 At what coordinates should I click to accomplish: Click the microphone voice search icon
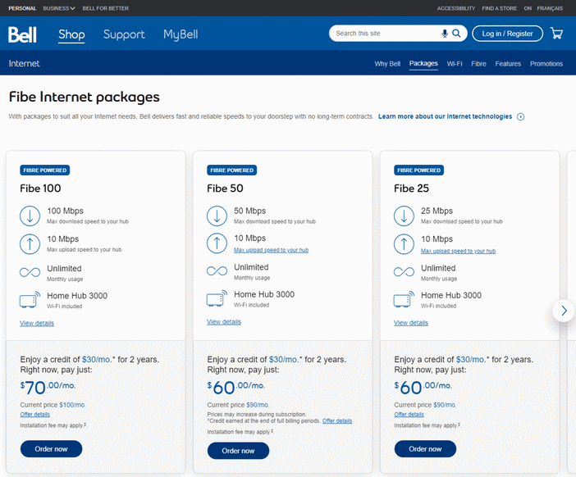pos(445,34)
